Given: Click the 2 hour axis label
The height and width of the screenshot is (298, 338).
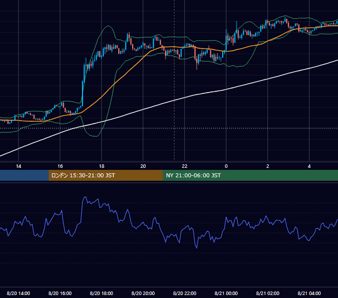Looking at the screenshot, I should coord(267,166).
